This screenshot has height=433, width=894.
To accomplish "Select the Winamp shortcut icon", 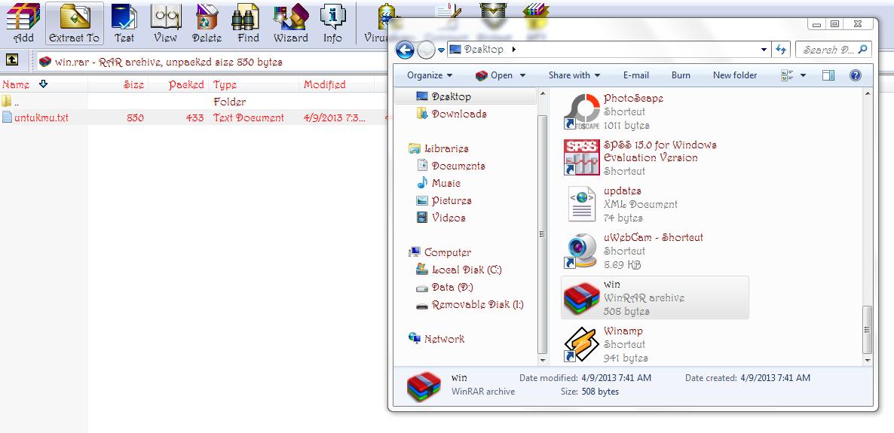I will click(x=581, y=344).
